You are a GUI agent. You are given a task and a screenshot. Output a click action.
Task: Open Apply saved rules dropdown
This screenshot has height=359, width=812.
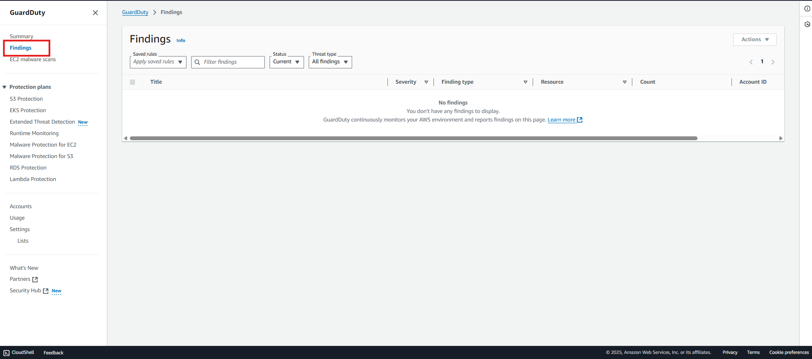(158, 62)
